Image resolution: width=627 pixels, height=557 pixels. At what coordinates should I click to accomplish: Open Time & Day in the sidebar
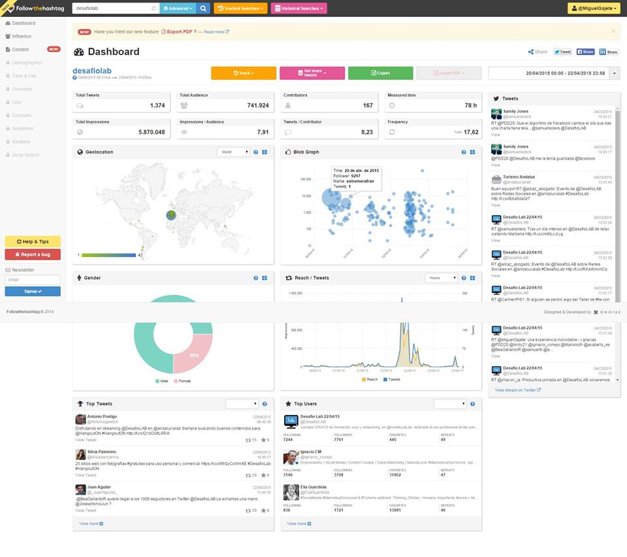click(21, 76)
